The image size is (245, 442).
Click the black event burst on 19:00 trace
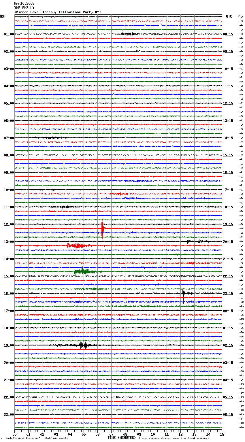tap(83, 345)
